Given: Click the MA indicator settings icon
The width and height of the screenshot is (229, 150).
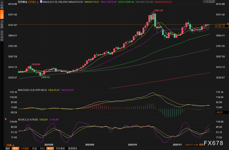Looking at the screenshot, I should [41, 2].
